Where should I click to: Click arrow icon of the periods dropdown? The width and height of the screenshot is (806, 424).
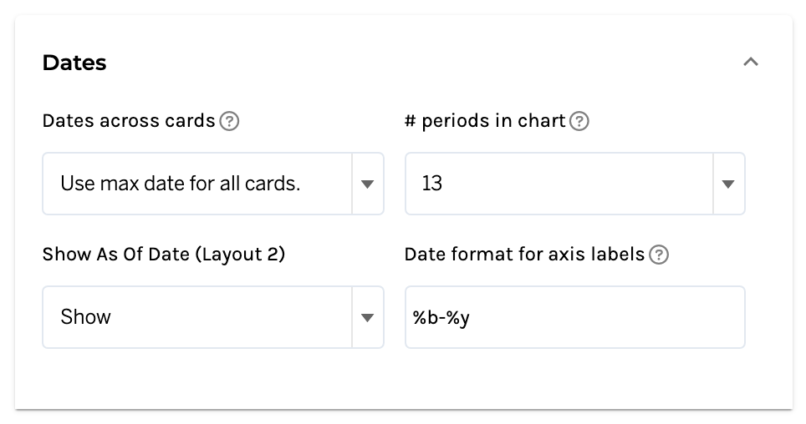click(728, 184)
